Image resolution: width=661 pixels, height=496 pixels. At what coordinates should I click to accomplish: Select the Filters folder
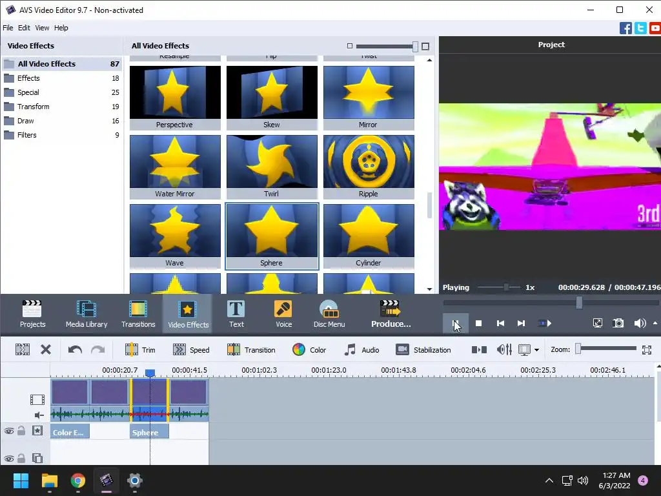click(x=62, y=135)
